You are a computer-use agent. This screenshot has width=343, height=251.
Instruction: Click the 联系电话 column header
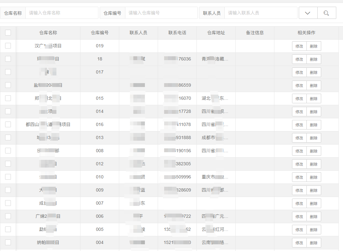coord(177,33)
